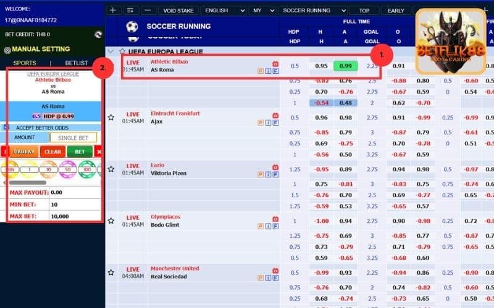Open live TV icon for Lazio match
Image resolution: width=494 pixels, height=308 pixels.
[x=275, y=167]
